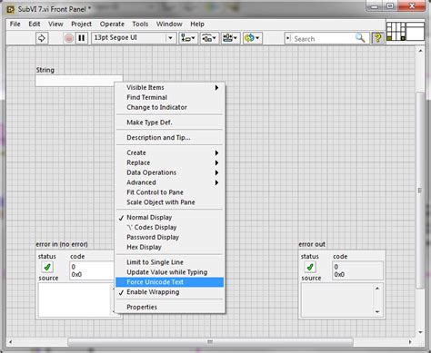Image resolution: width=431 pixels, height=353 pixels.
Task: Click the error out code value field
Action: point(357,270)
